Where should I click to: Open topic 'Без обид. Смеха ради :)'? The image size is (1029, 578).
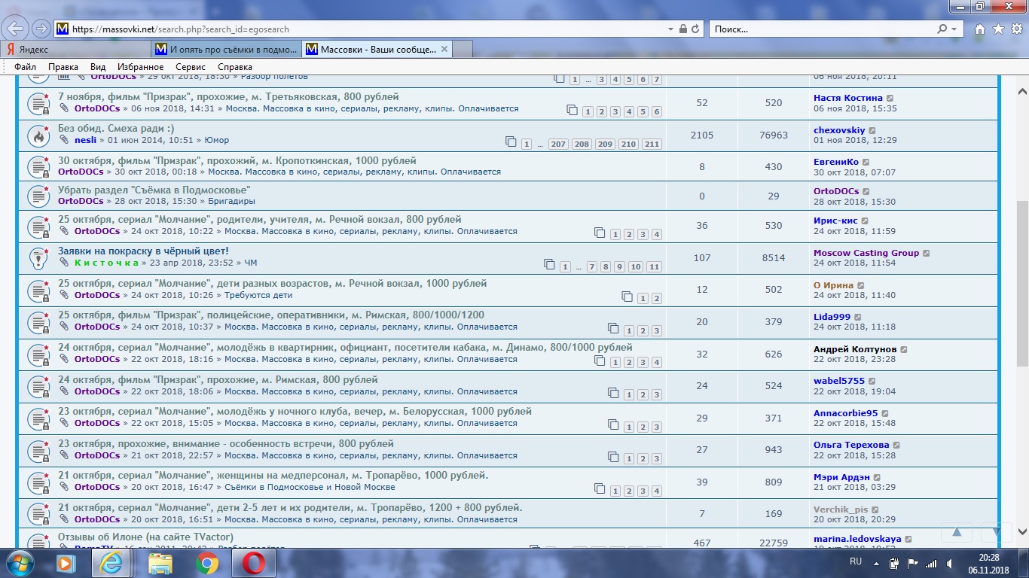[116, 129]
